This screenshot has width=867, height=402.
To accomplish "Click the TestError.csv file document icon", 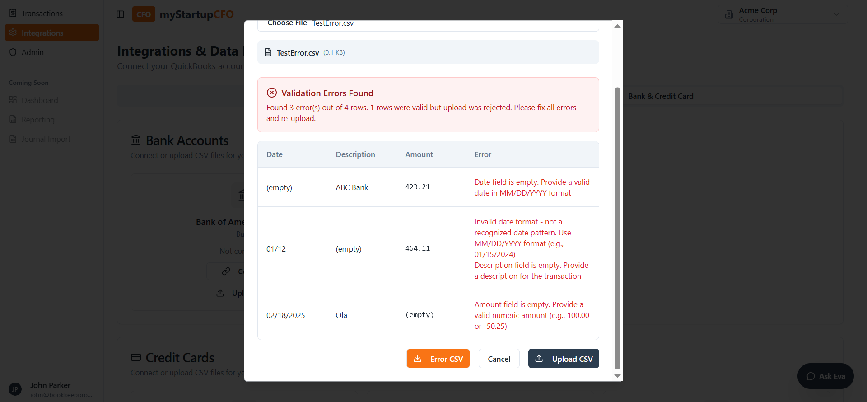I will (x=268, y=52).
